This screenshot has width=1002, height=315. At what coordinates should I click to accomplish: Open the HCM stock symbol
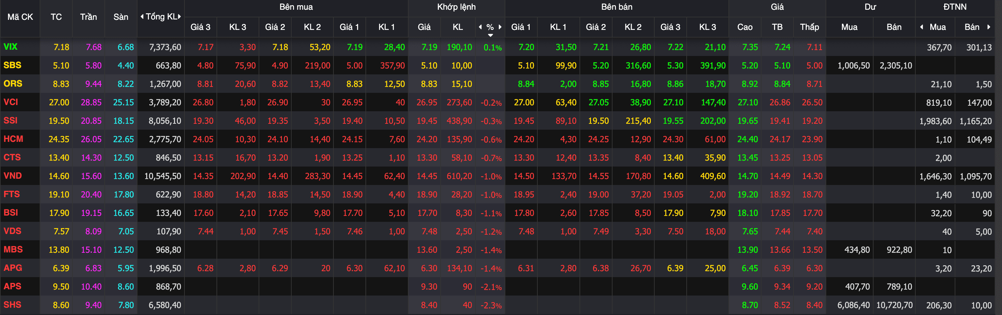[x=13, y=139]
